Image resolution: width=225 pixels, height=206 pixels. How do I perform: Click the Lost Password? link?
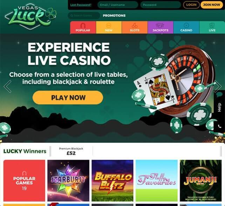[x=81, y=5]
